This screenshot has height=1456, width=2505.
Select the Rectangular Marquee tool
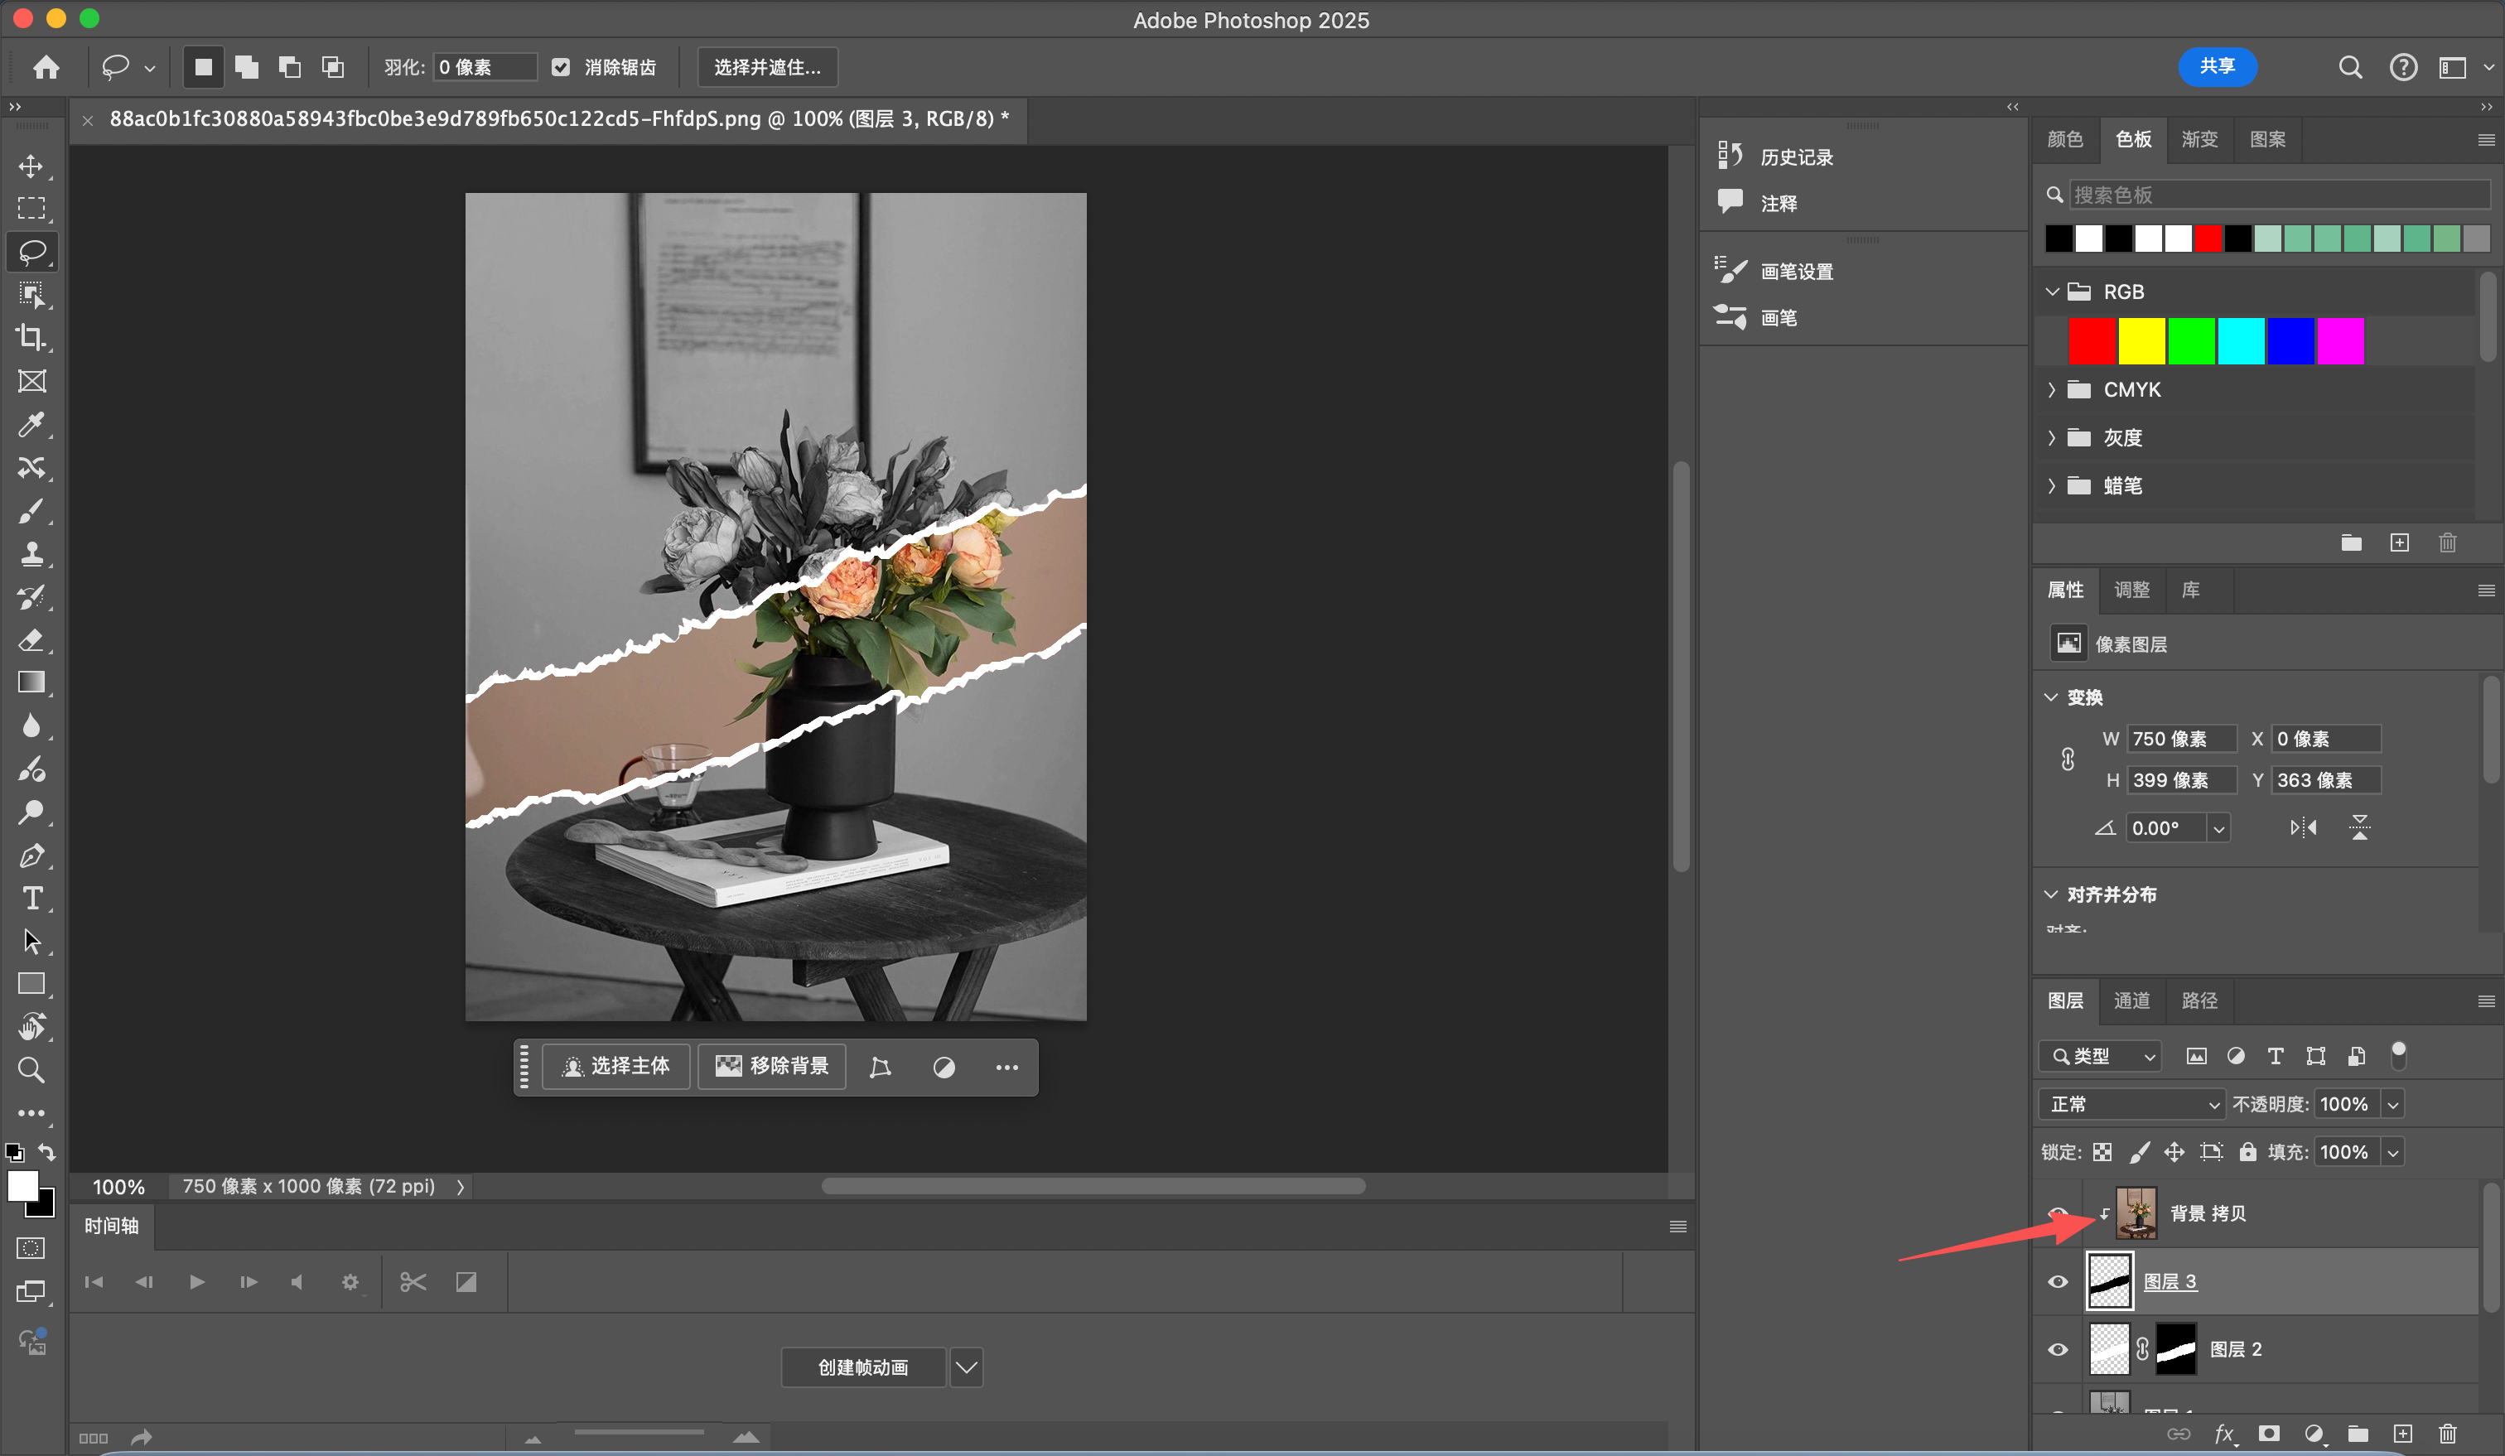click(31, 209)
